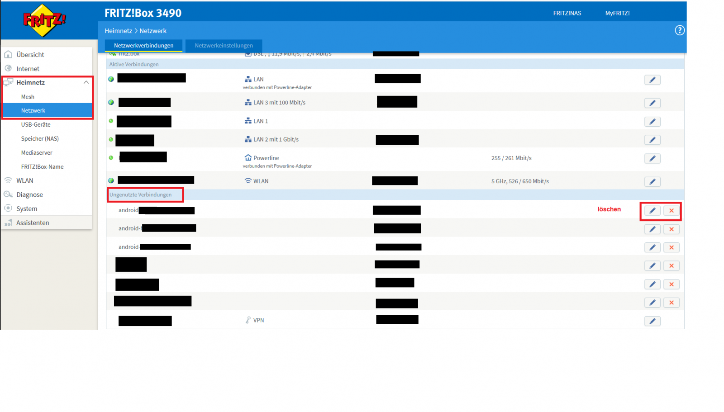
Task: Click the FRITZ! logo
Action: click(x=44, y=20)
